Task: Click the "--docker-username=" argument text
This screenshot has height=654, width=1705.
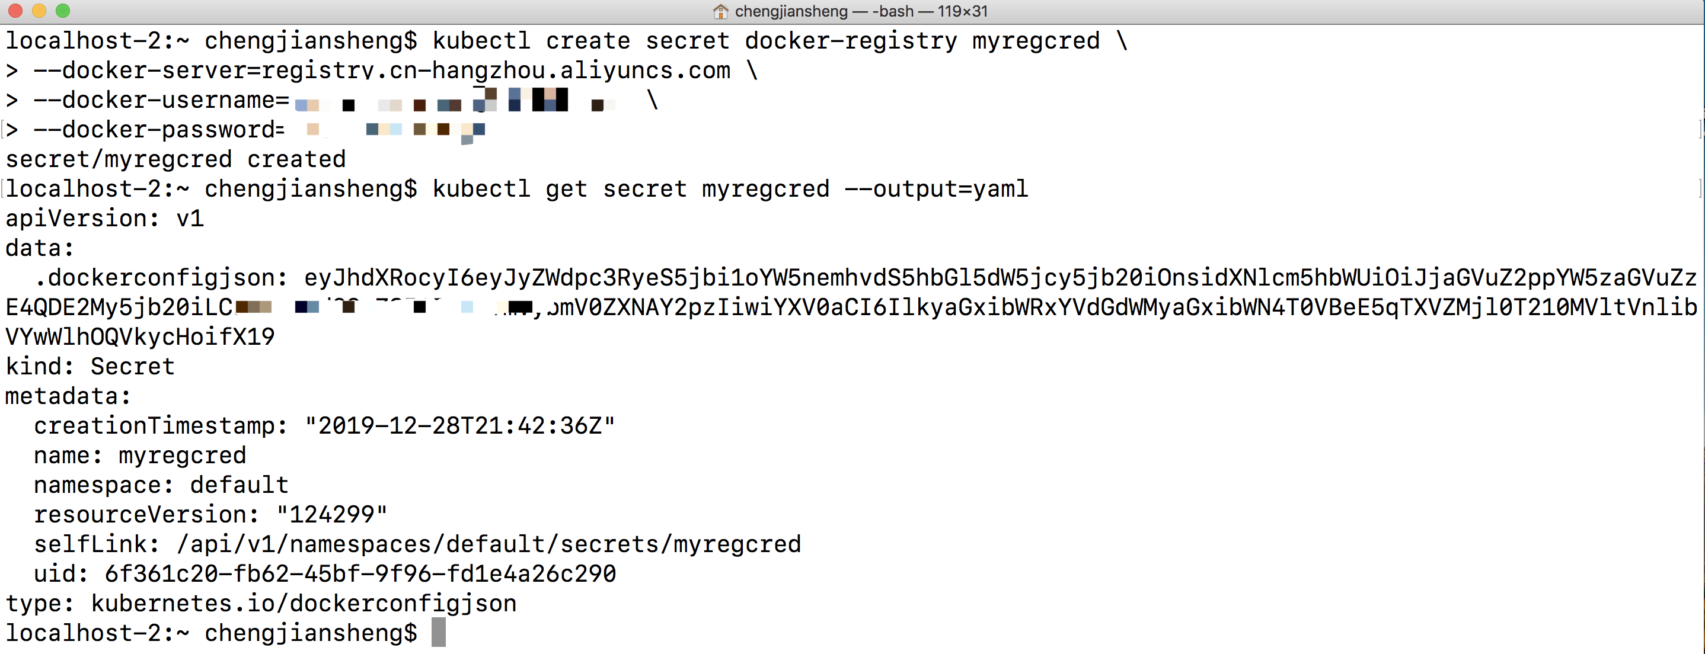Action: [161, 100]
